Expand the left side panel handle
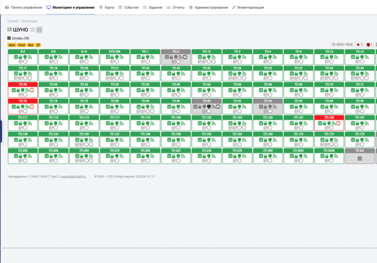The width and height of the screenshot is (377, 263). point(1,132)
